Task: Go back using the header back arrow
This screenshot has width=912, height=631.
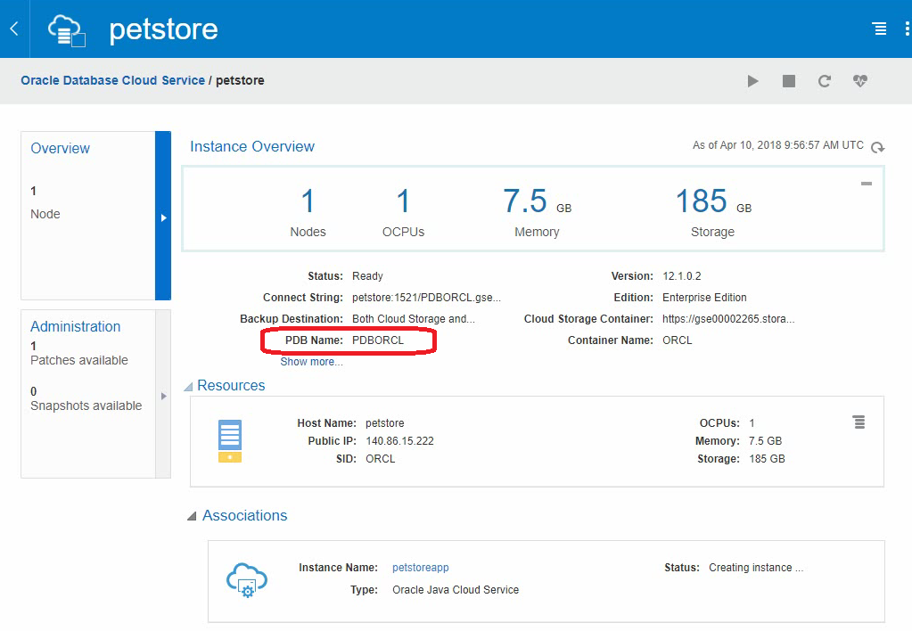Action: pos(14,29)
